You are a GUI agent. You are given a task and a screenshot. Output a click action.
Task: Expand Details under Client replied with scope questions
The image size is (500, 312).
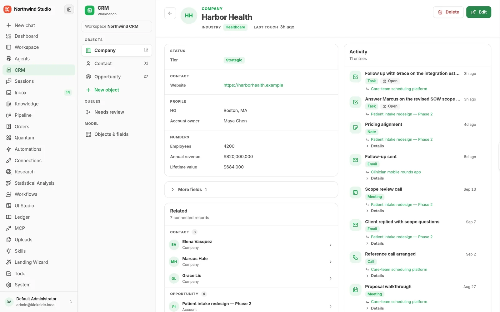coord(375,243)
